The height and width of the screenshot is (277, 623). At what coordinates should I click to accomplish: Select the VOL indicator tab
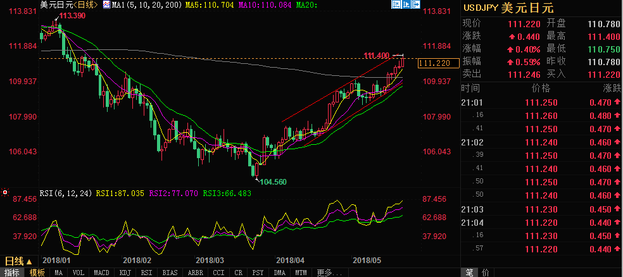click(x=79, y=273)
